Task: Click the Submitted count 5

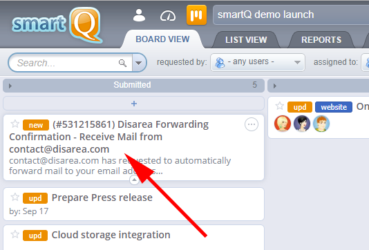Action: [254, 85]
